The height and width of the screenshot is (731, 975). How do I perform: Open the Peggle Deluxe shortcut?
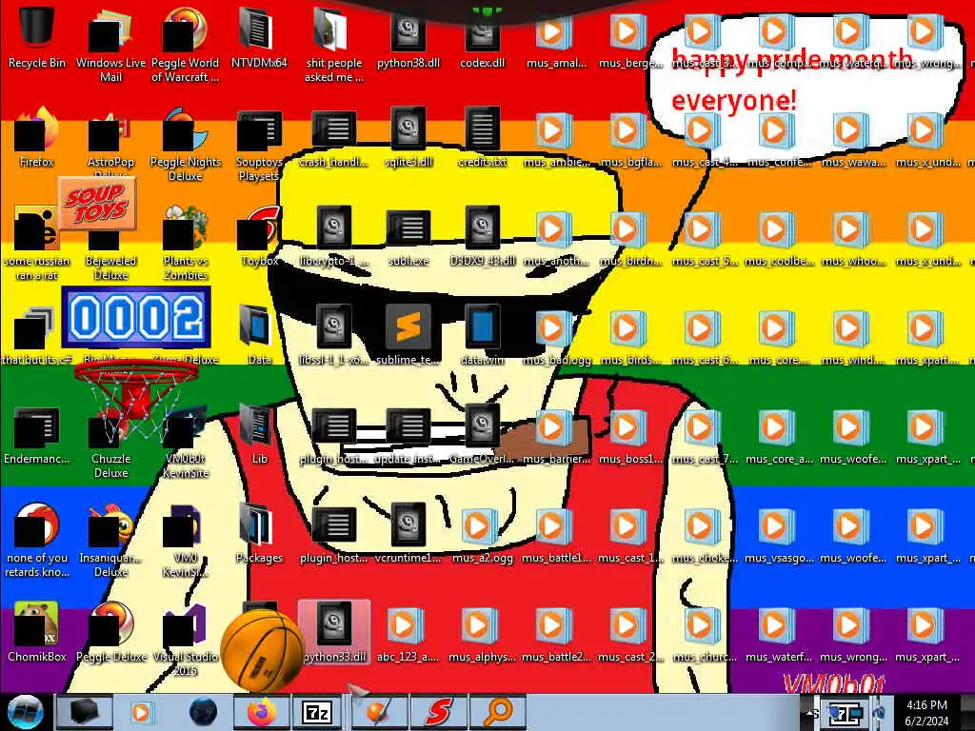click(x=110, y=632)
